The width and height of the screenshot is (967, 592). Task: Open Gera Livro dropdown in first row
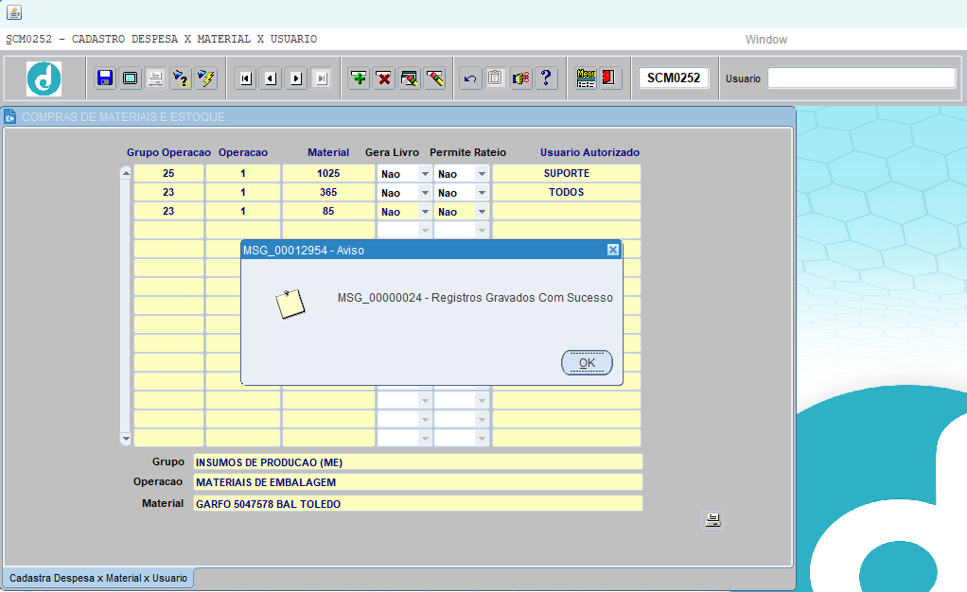424,174
